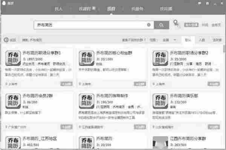Image resolution: width=226 pixels, height=150 pixels.
Task: Open group title 乔布简历俱乐部
Action: coord(184,96)
